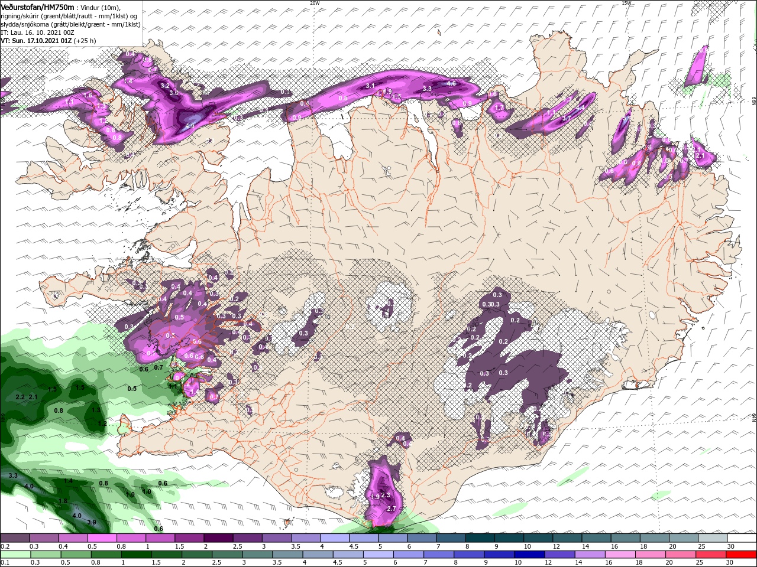Click the 'VT: Sun. 17.10.2021 01Z' valid time
The image size is (757, 567).
pos(36,41)
